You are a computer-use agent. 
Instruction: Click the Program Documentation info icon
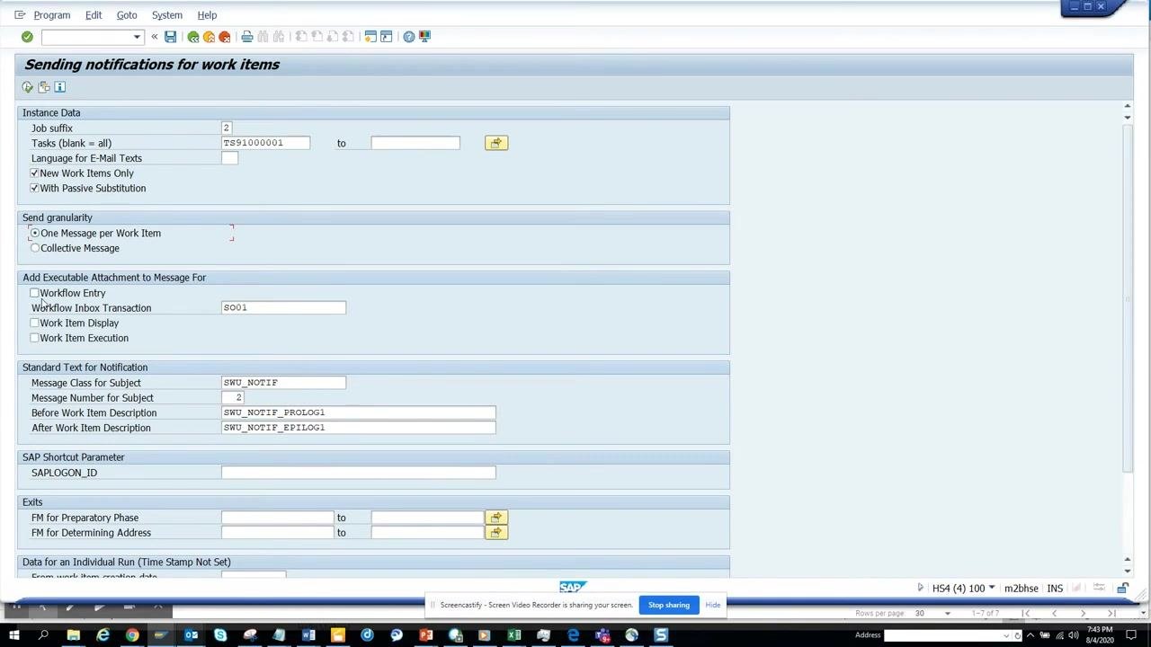click(59, 87)
